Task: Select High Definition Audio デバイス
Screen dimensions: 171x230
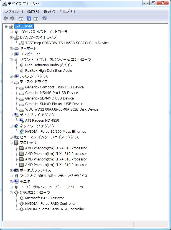Action: [x=49, y=65]
